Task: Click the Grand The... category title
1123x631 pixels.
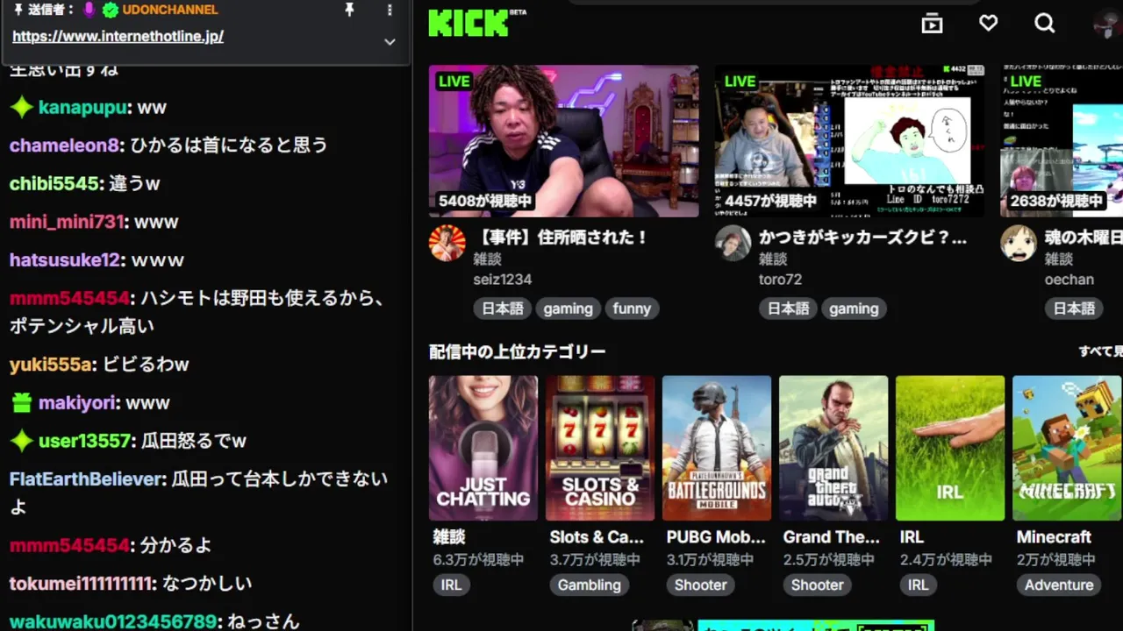Action: click(831, 537)
